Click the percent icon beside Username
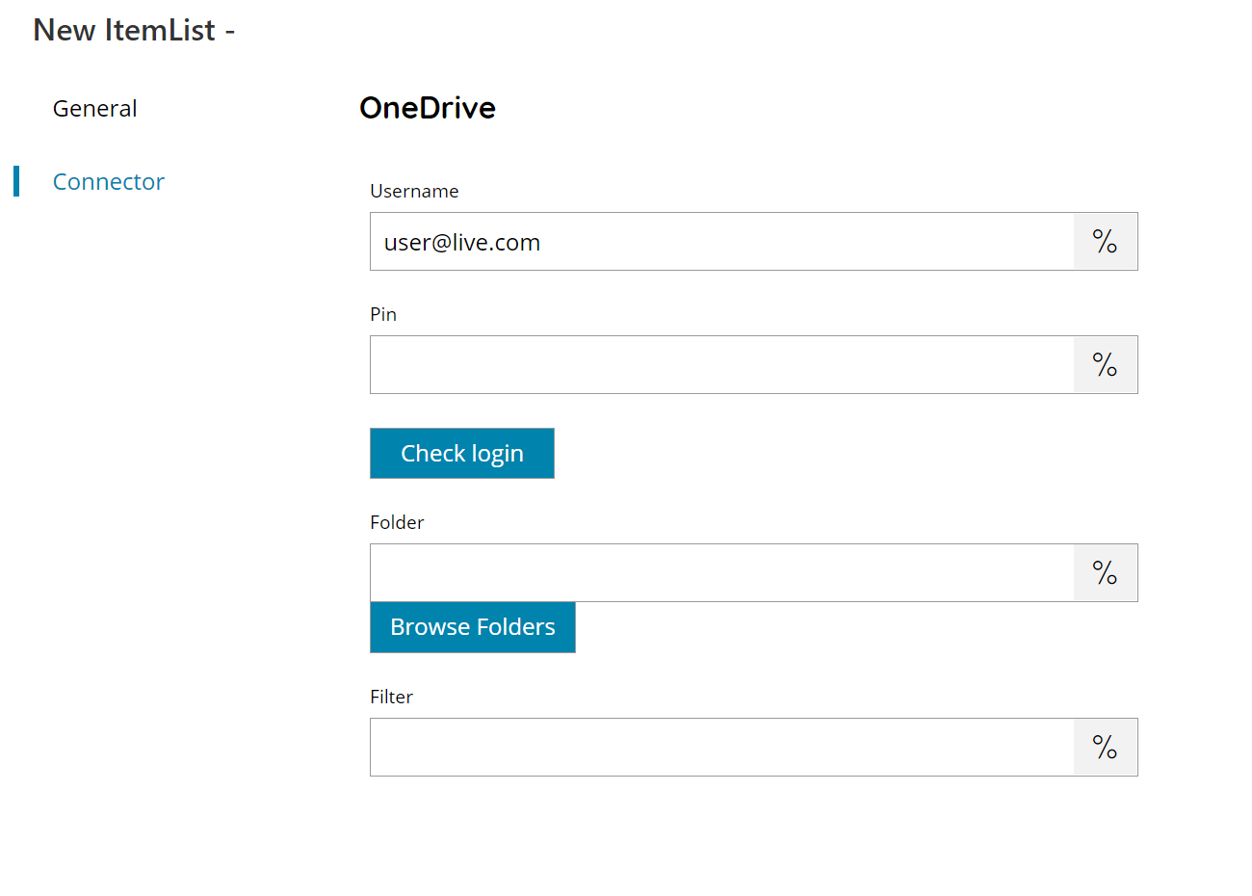 (x=1106, y=242)
